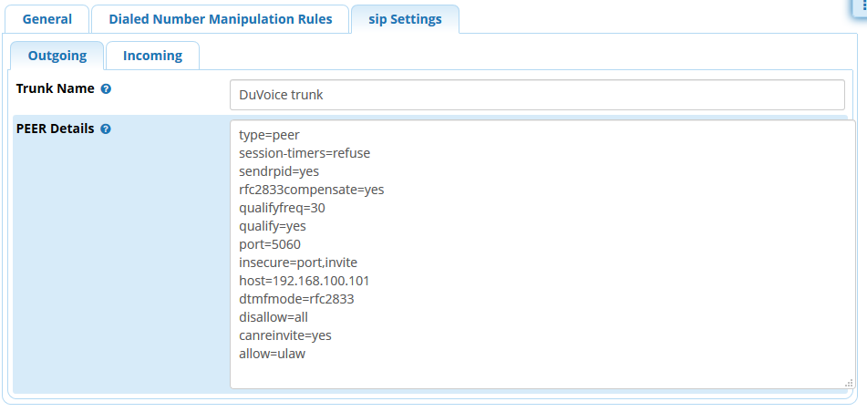
Task: Switch to the Outgoing sub-tab
Action: [57, 56]
